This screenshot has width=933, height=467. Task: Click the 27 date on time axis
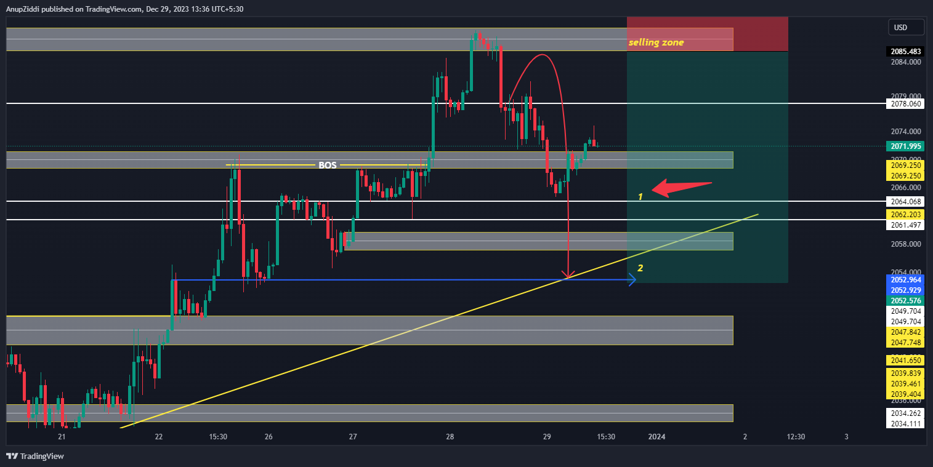point(353,437)
